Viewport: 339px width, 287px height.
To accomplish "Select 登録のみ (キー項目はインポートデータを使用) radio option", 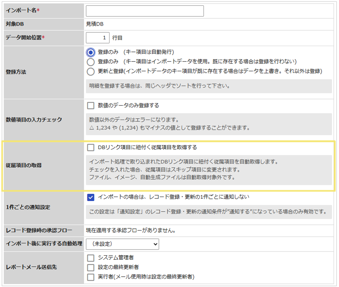I will pos(91,62).
